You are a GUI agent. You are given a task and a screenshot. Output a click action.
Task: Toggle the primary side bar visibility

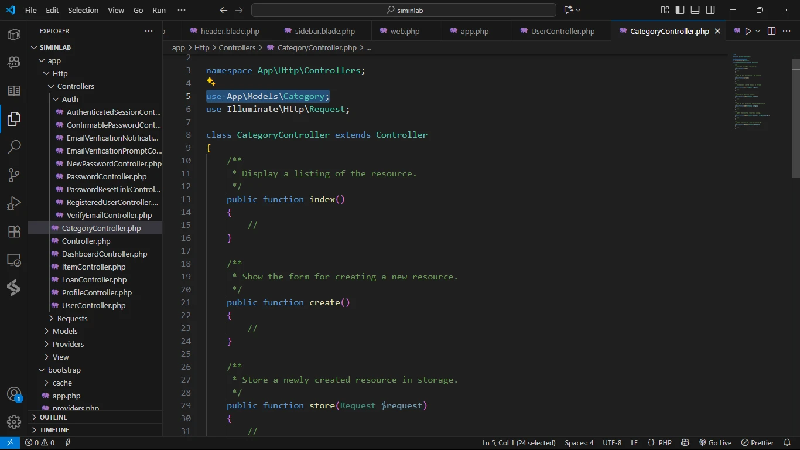pos(679,10)
